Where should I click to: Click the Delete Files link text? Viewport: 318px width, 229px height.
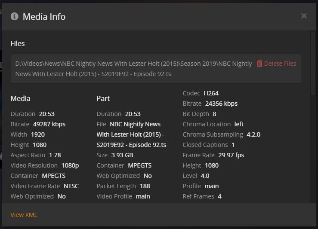280,64
